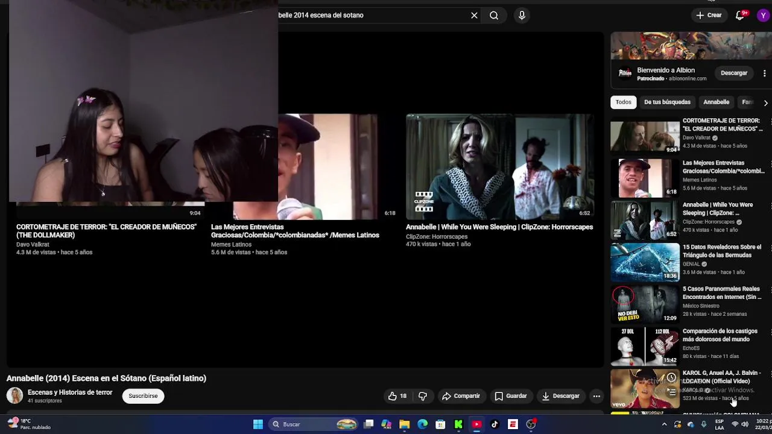This screenshot has width=772, height=434.
Task: Open Comparación de los castigos video title
Action: pyautogui.click(x=720, y=335)
